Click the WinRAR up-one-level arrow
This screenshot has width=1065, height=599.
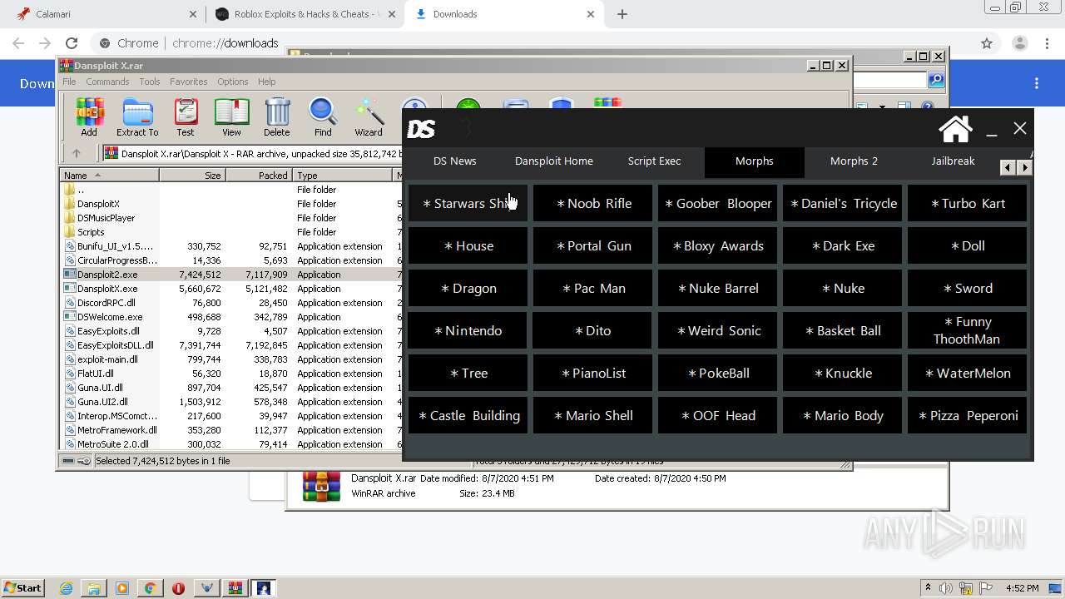point(77,153)
